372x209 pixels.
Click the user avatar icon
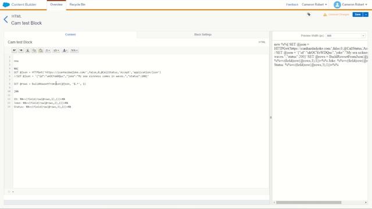coord(337,5)
